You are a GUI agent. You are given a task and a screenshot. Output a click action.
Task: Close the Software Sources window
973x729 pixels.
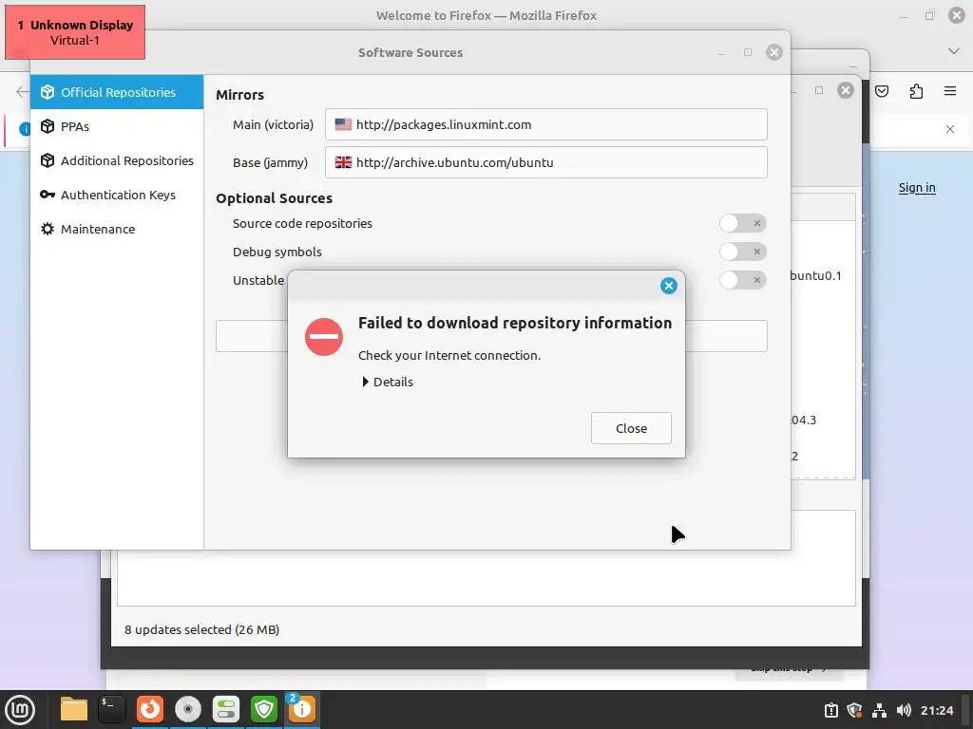tap(773, 52)
